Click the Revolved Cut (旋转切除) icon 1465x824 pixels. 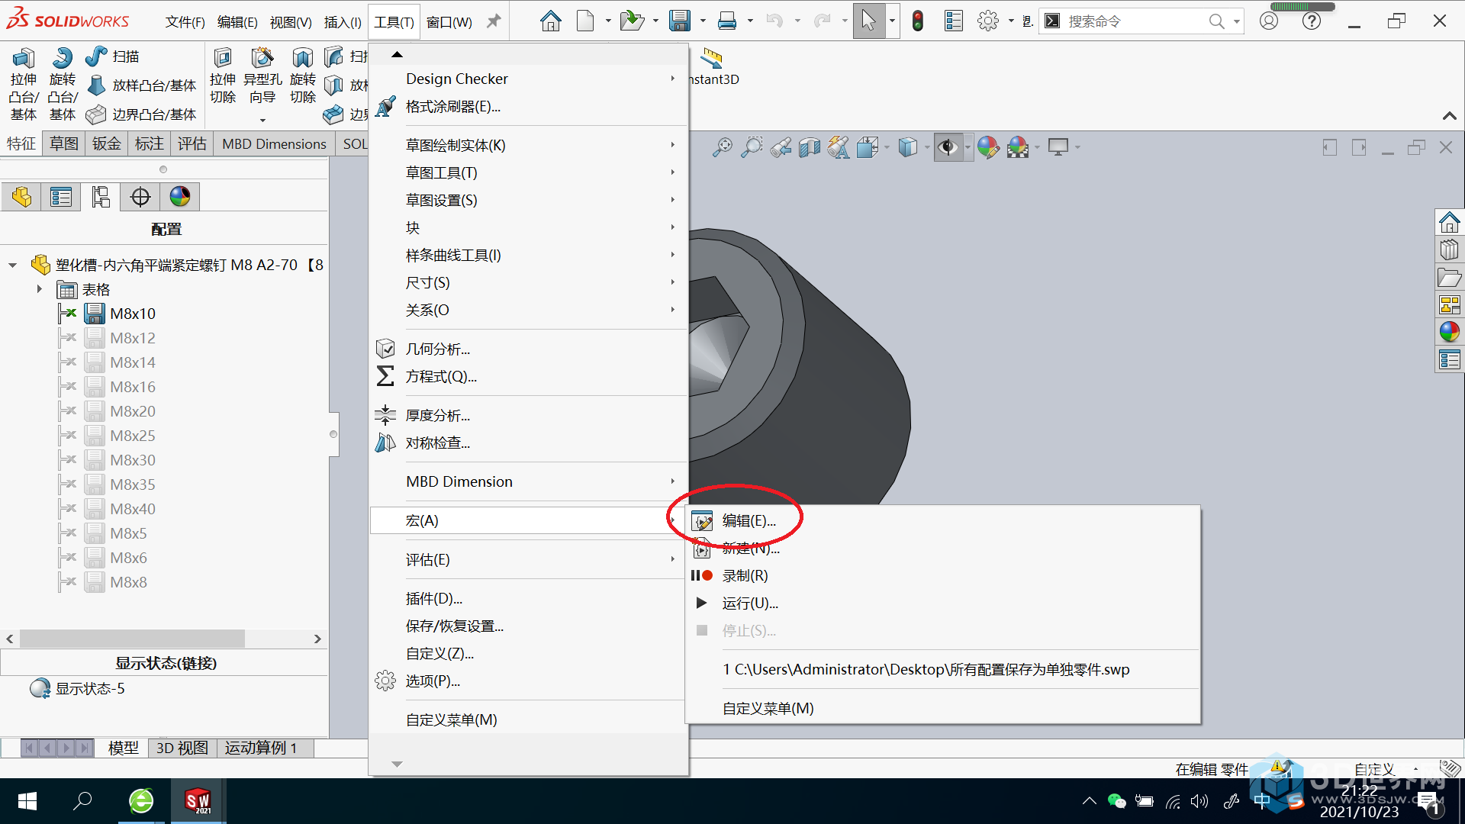(x=303, y=58)
